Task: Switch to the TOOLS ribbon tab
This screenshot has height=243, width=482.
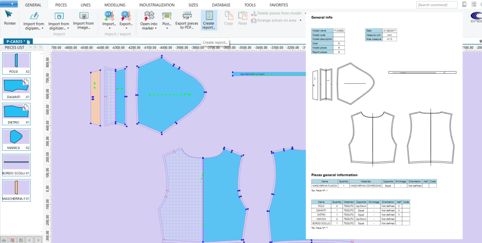Action: tap(250, 5)
